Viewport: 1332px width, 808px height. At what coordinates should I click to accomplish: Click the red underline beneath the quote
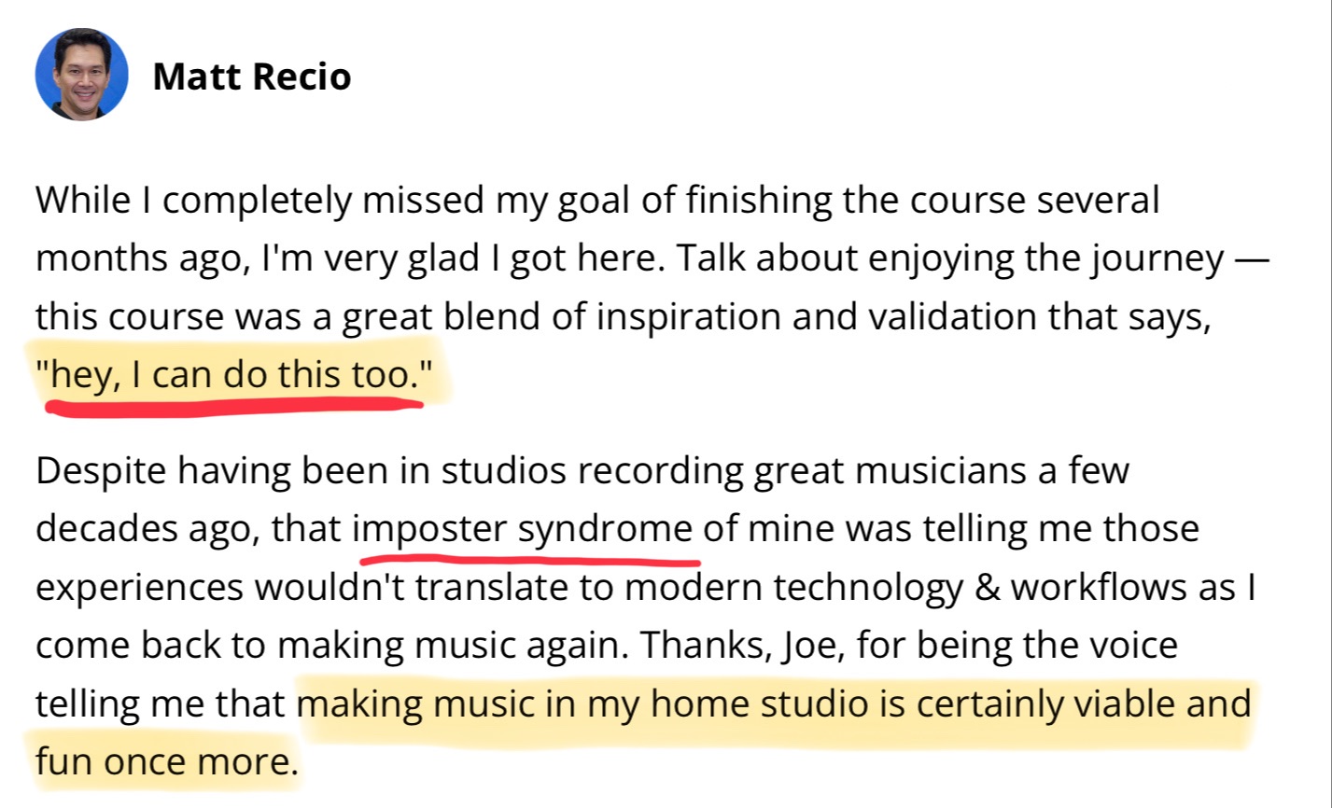[x=233, y=406]
